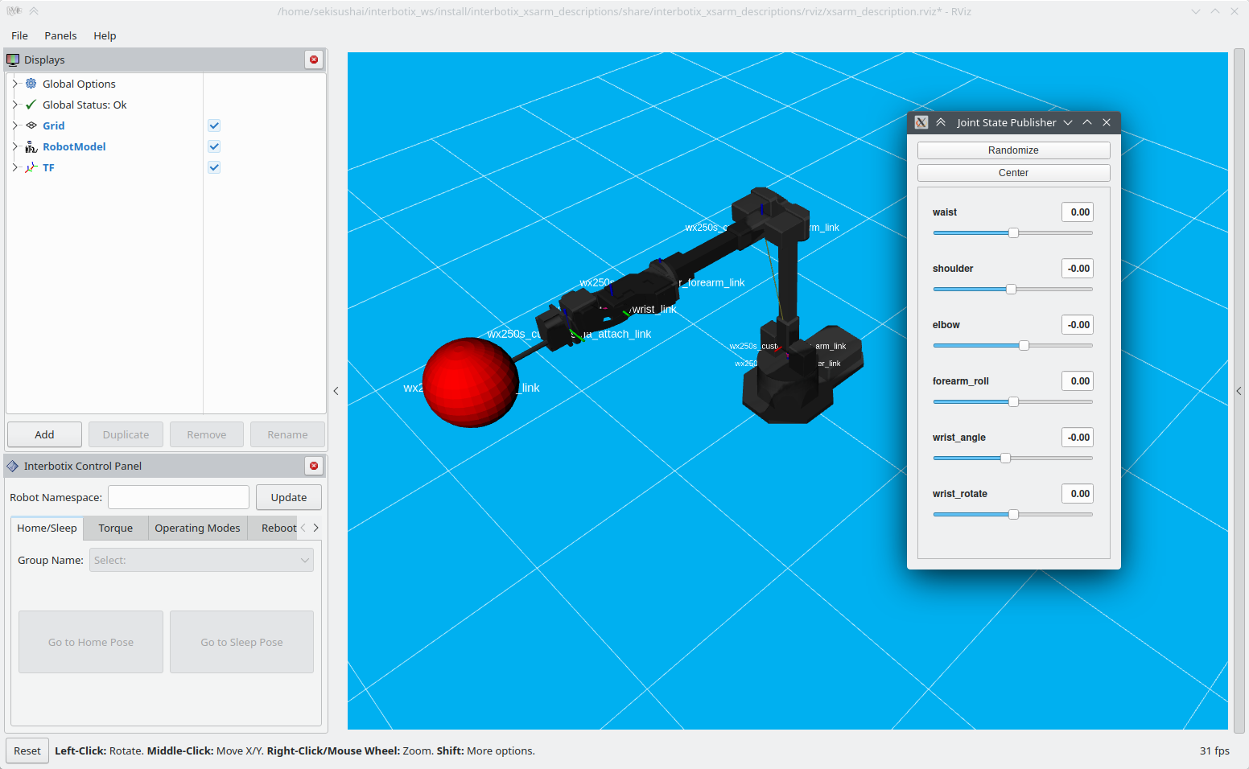Close the Interbotix Control Panel

[x=314, y=466]
